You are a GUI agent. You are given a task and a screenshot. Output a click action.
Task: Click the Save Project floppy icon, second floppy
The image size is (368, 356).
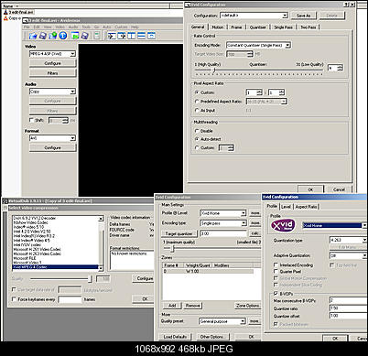point(84,36)
